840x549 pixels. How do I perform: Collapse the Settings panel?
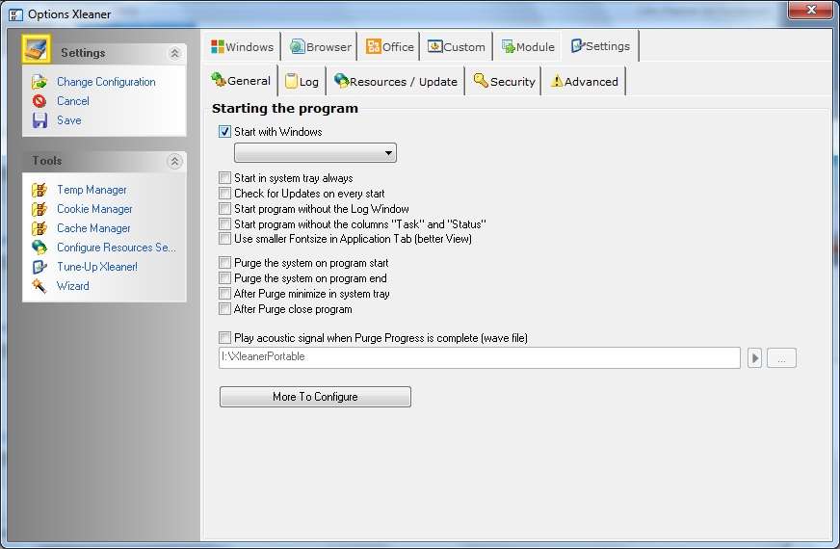174,54
